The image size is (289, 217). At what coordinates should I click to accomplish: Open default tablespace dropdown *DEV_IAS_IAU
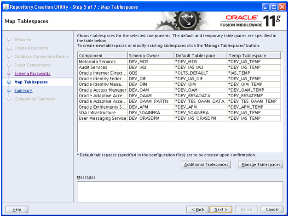click(201, 67)
